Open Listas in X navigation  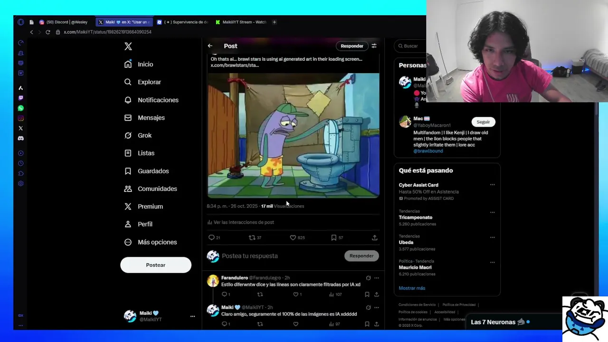point(139,153)
